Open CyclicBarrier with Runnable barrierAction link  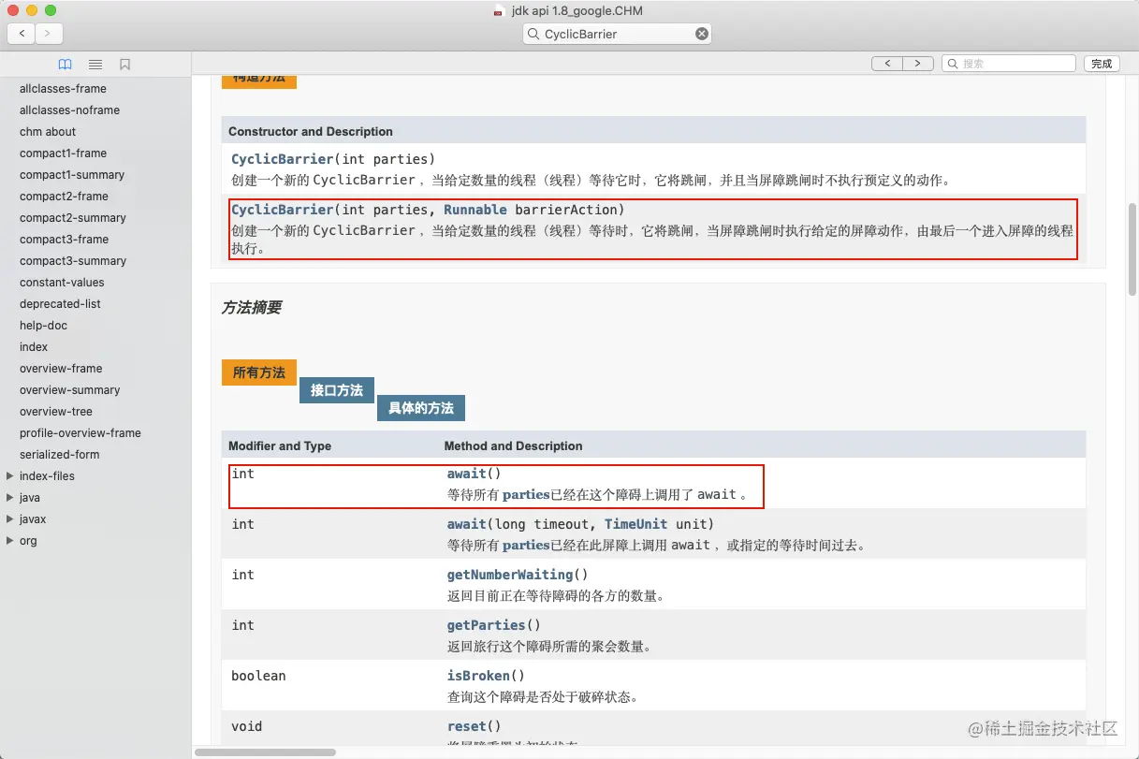click(283, 210)
